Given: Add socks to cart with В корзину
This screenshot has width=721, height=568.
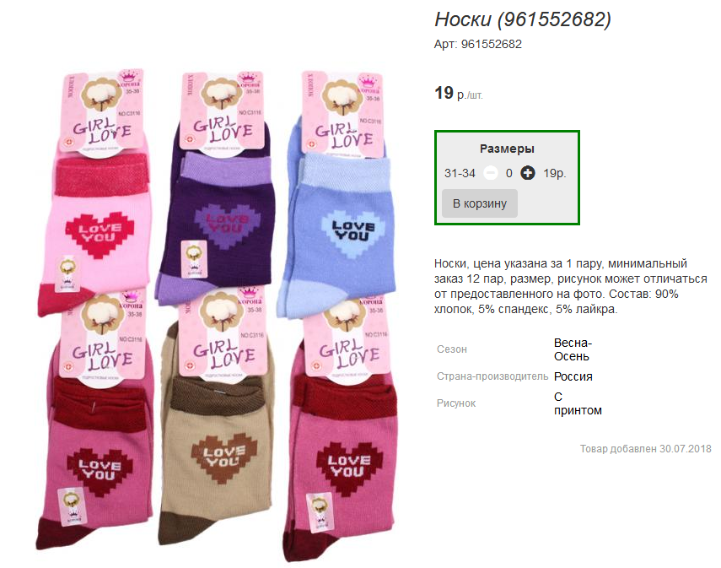Looking at the screenshot, I should (480, 203).
